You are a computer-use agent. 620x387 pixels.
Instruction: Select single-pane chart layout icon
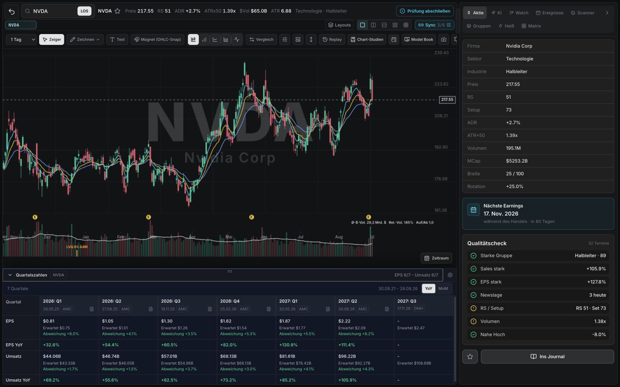362,25
